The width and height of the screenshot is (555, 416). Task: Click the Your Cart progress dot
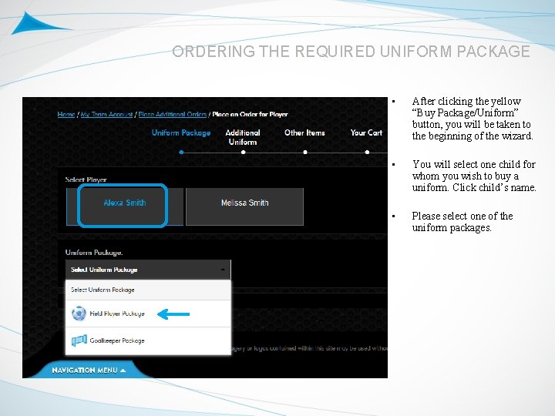pyautogui.click(x=367, y=153)
